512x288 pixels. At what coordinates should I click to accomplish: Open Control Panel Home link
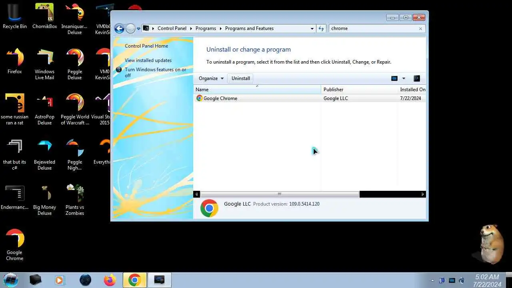[146, 46]
